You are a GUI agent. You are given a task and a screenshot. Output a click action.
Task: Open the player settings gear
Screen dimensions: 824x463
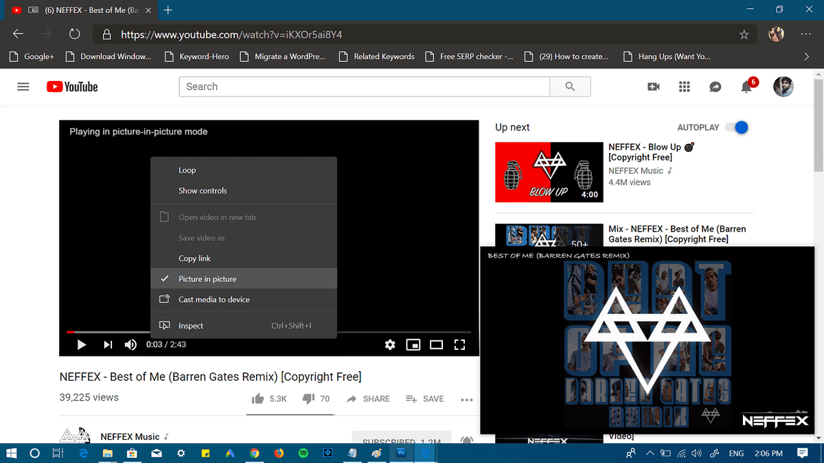click(390, 344)
